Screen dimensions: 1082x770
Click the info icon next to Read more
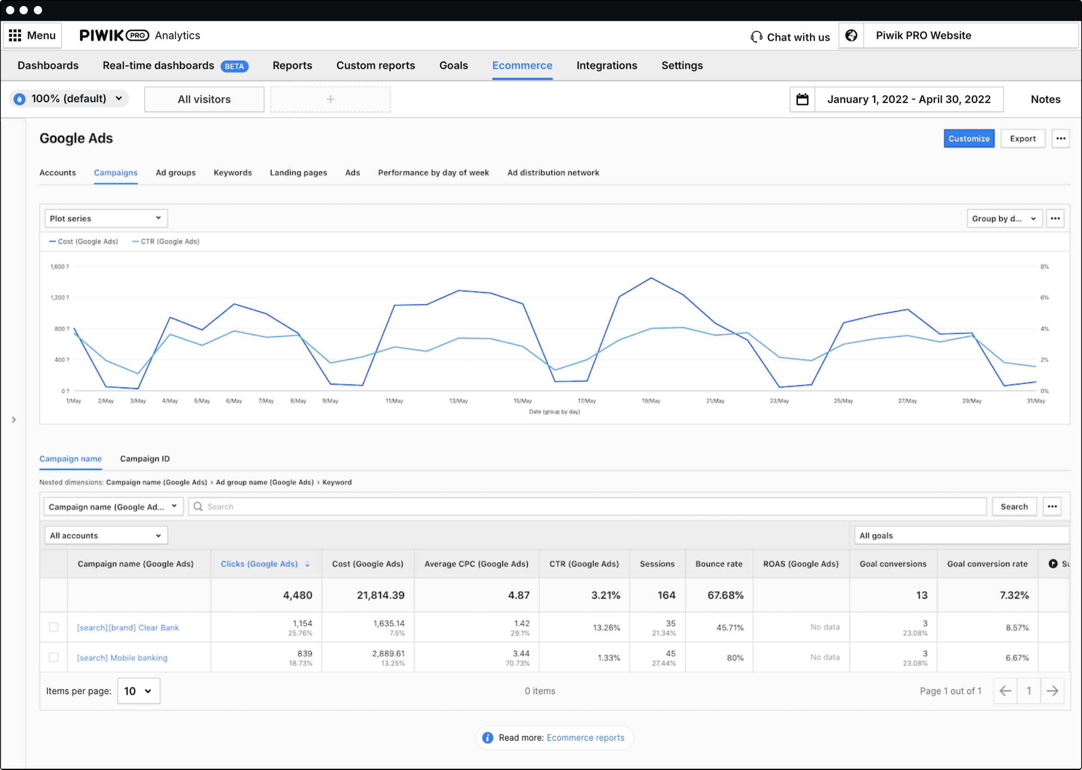487,737
